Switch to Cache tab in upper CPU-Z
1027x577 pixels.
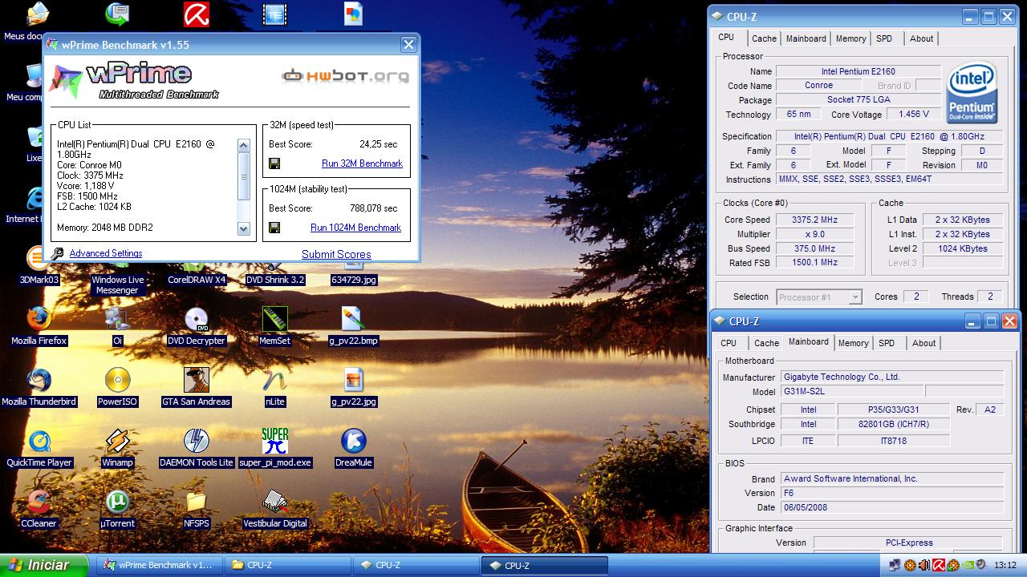764,38
